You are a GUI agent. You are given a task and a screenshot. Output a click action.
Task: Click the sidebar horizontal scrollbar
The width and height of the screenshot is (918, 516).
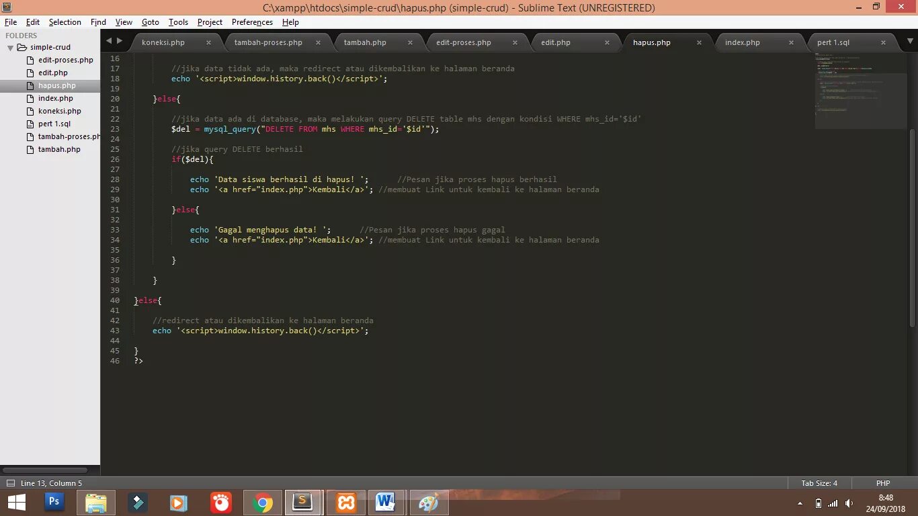(45, 470)
